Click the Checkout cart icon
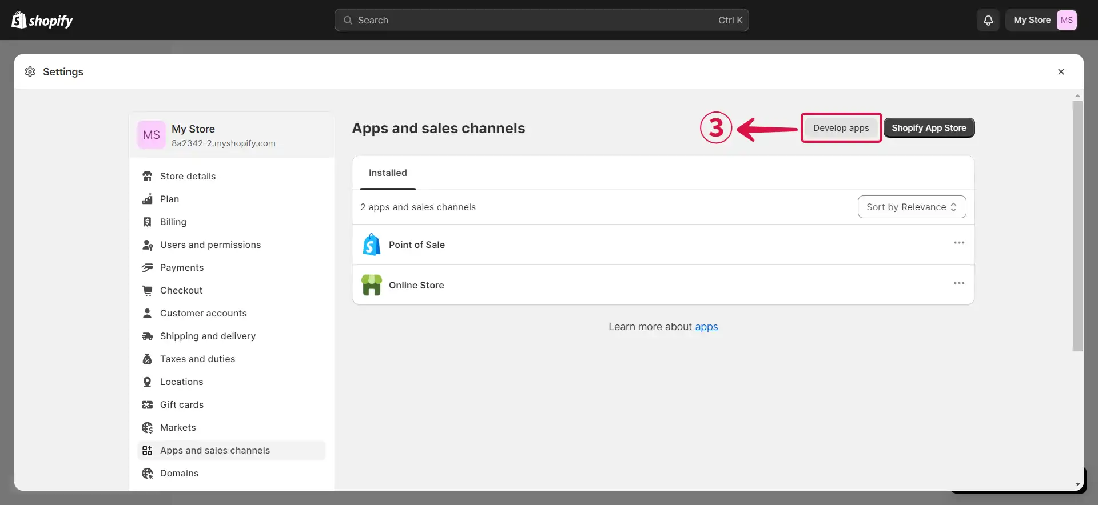The height and width of the screenshot is (505, 1098). [x=148, y=290]
